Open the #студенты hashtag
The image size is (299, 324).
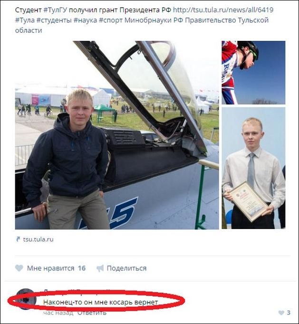point(54,20)
